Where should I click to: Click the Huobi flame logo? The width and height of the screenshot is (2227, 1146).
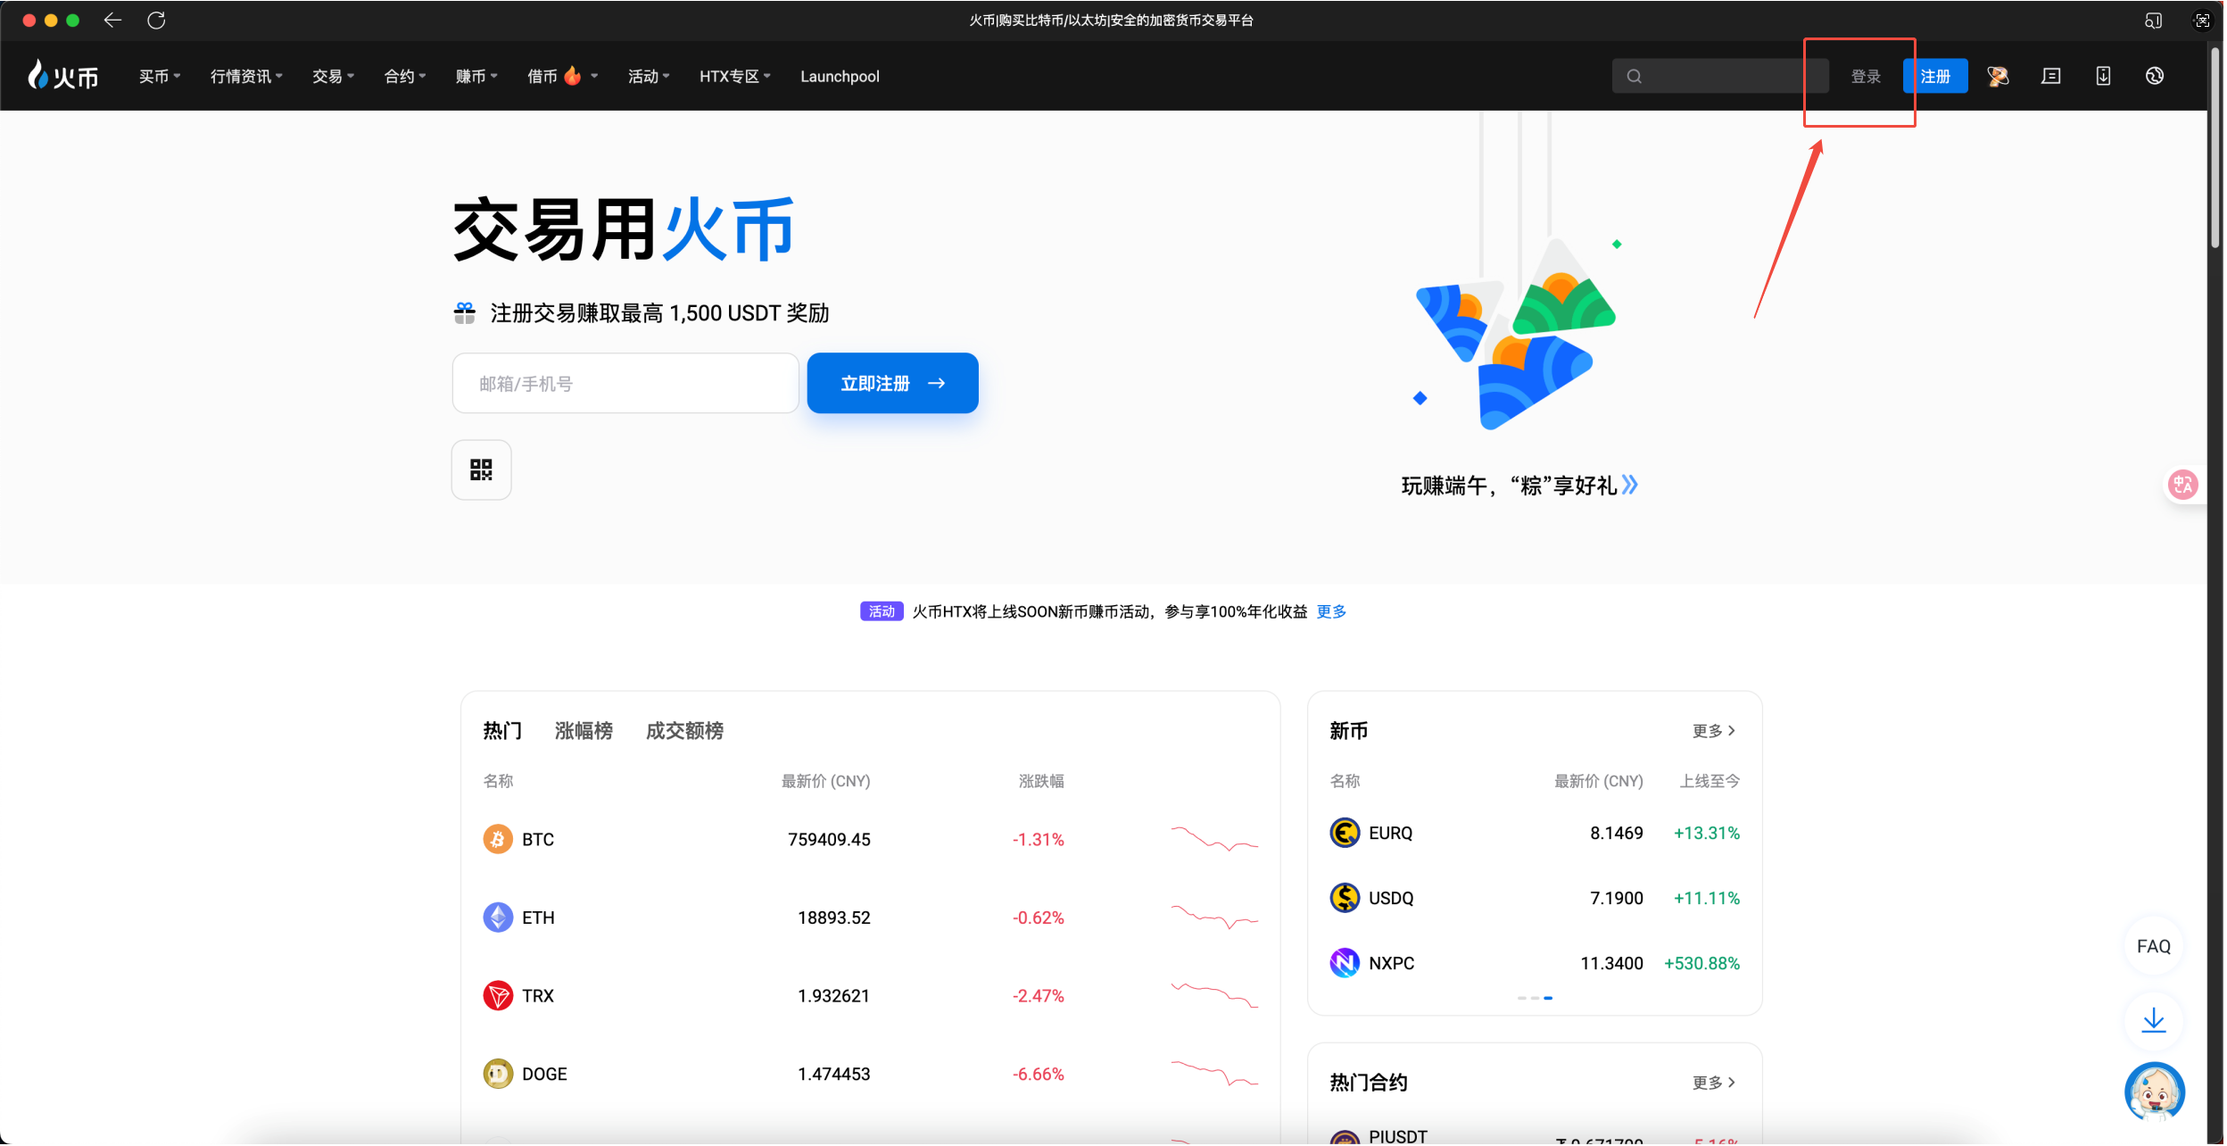[62, 76]
